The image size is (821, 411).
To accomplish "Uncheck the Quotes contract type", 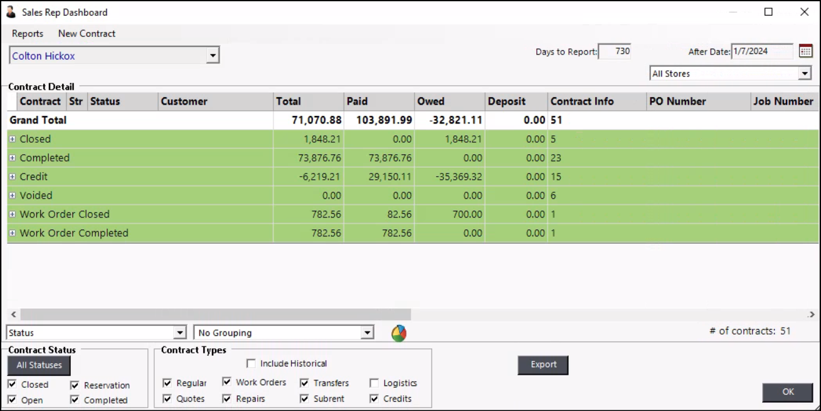I will (x=167, y=398).
